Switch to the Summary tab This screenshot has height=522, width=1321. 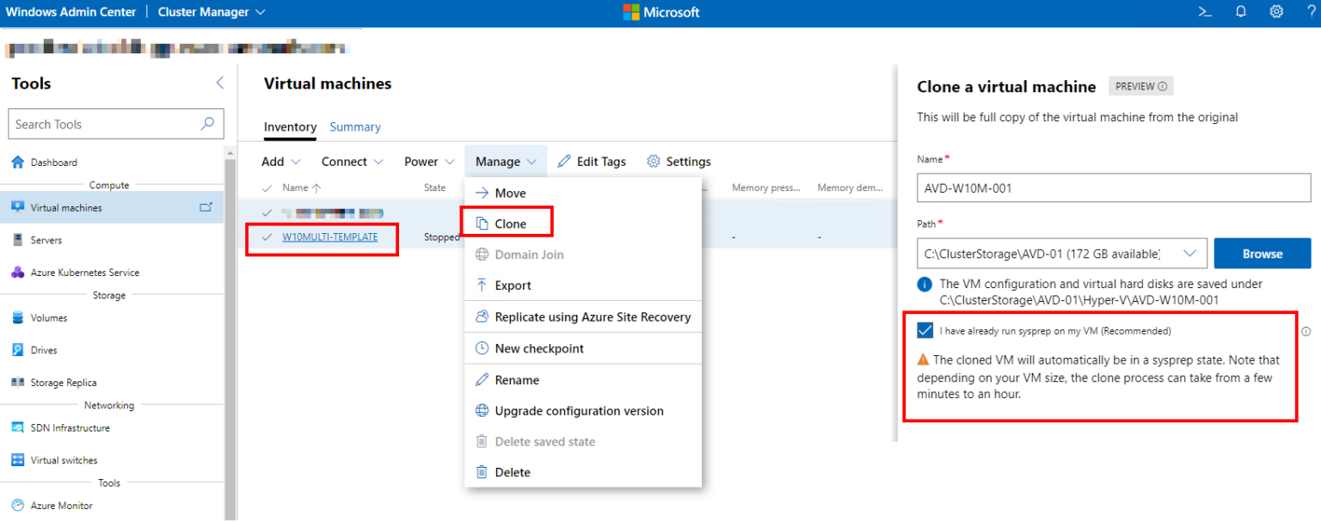355,126
